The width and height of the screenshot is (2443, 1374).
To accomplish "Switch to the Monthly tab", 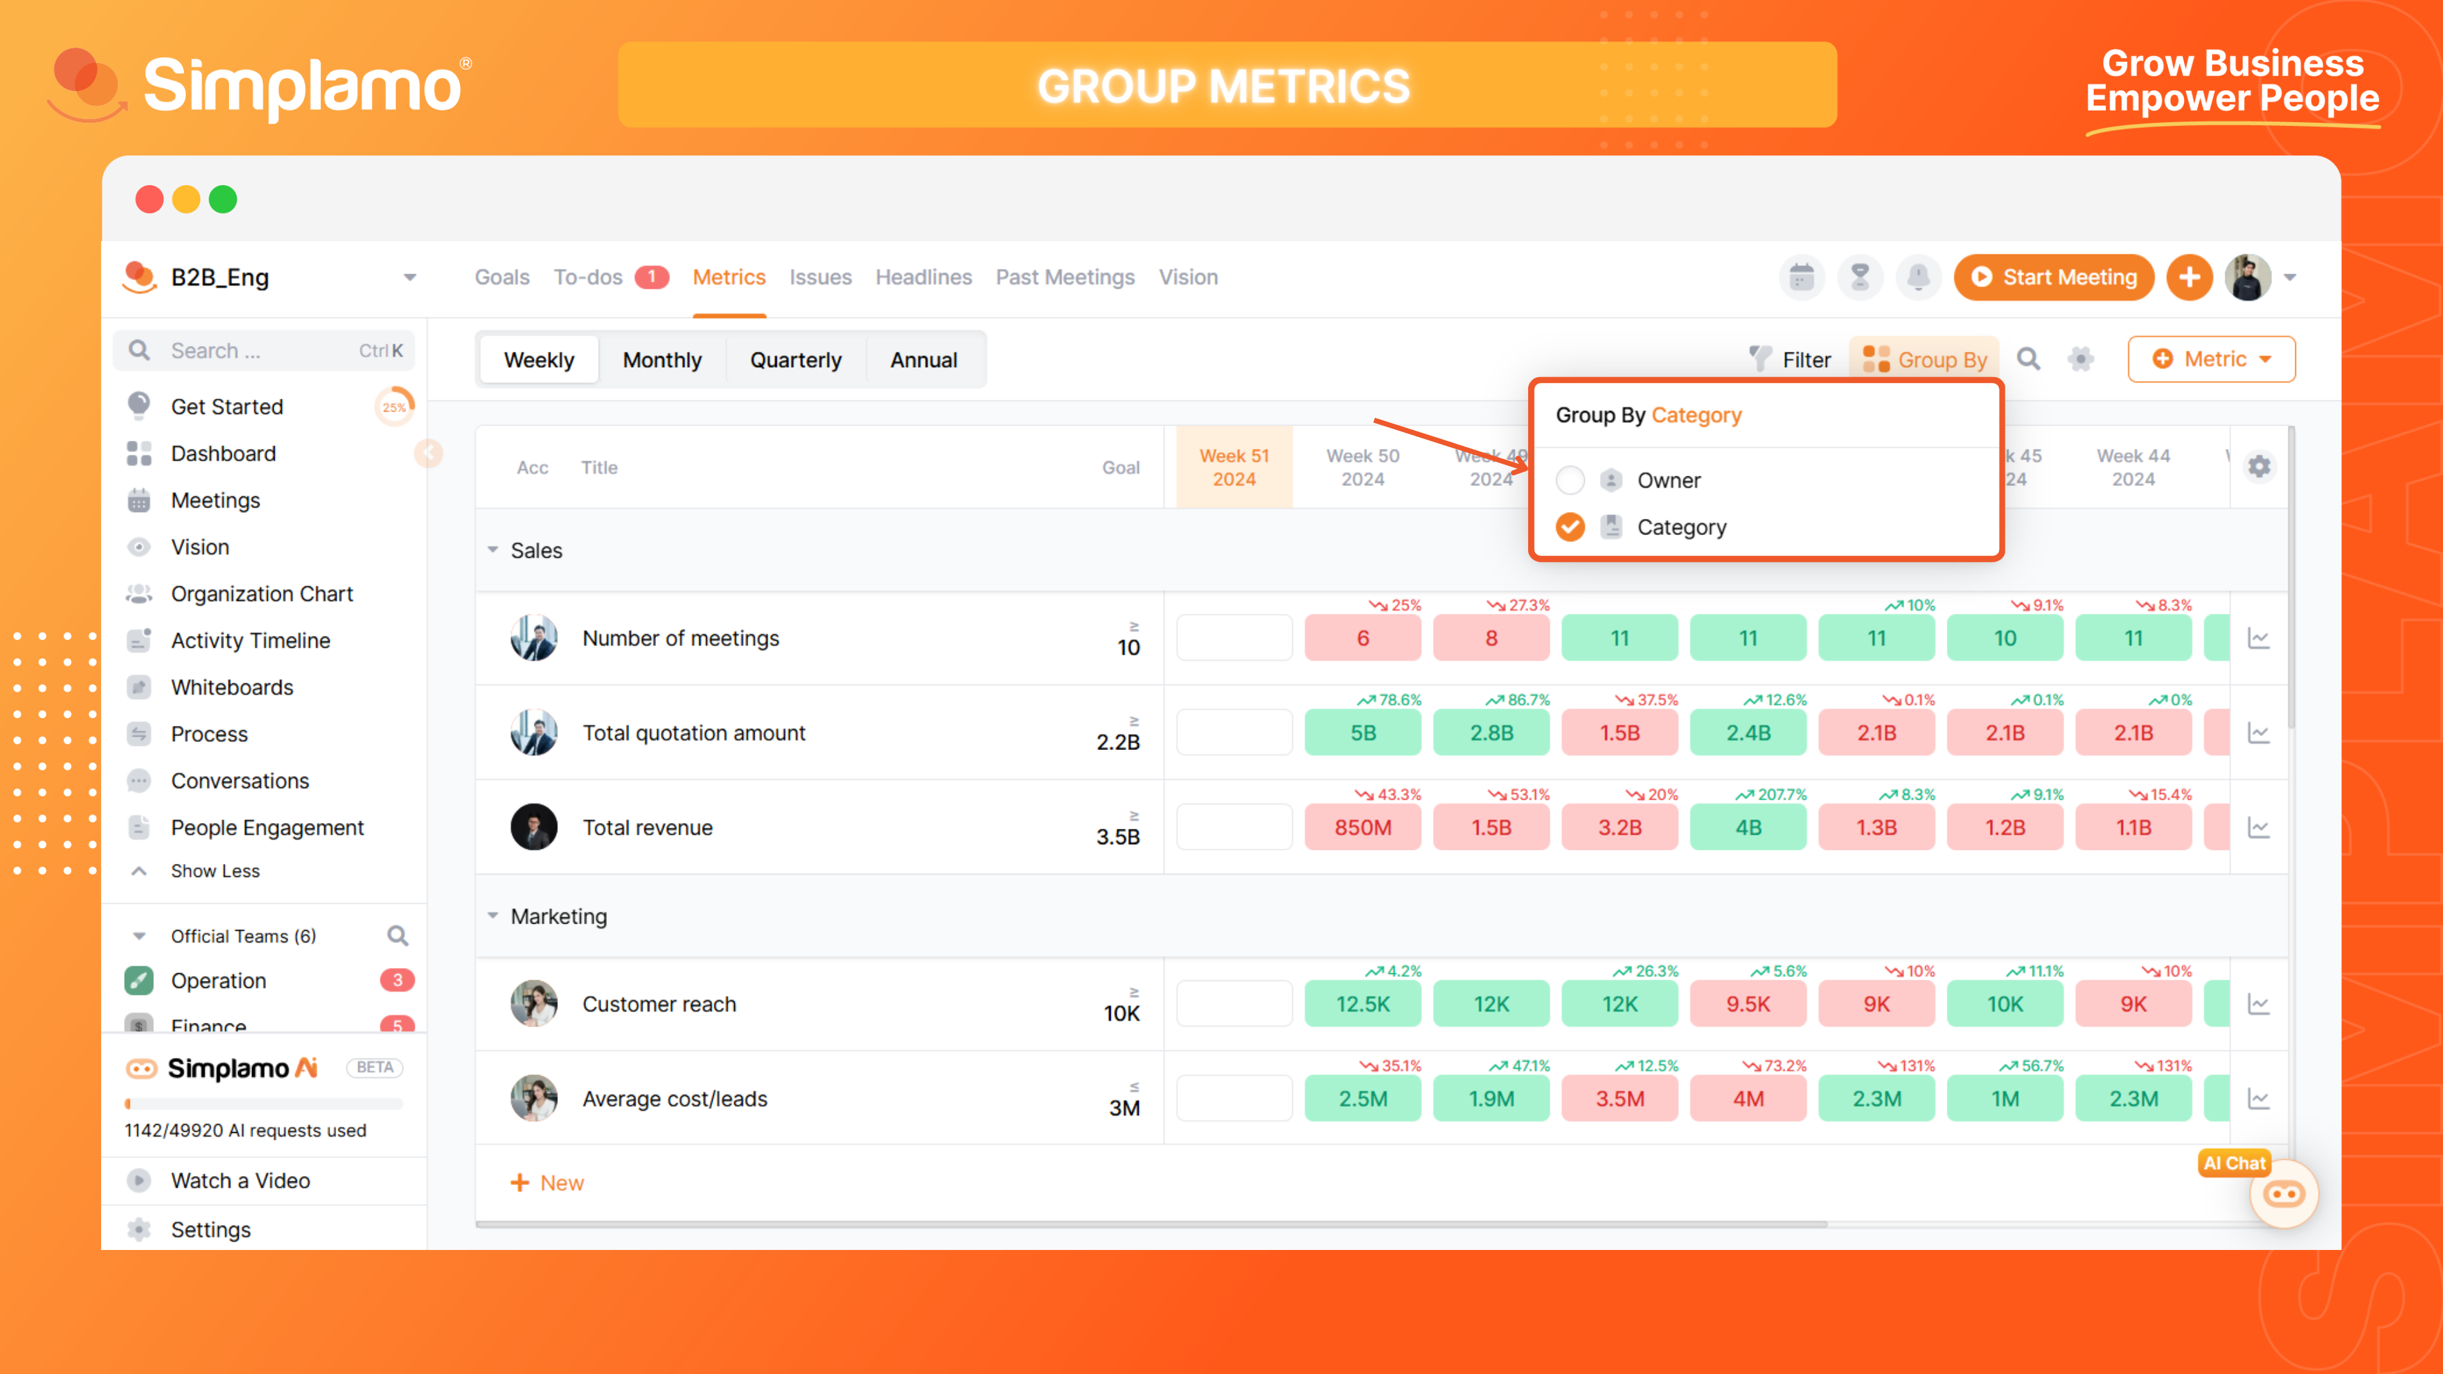I will pyautogui.click(x=662, y=360).
